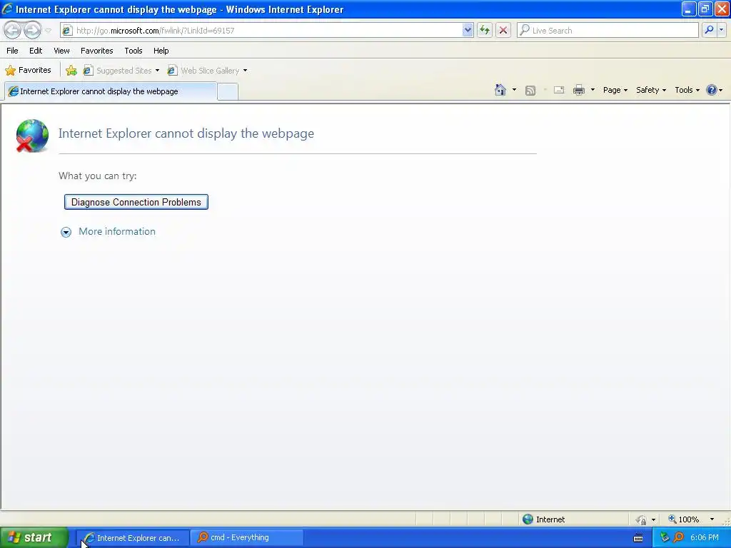Open the Tools menu in menu bar
Screen dimensions: 731x548
pyautogui.click(x=133, y=51)
